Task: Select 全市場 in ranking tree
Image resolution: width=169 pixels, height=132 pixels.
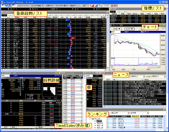Action: coord(99,121)
